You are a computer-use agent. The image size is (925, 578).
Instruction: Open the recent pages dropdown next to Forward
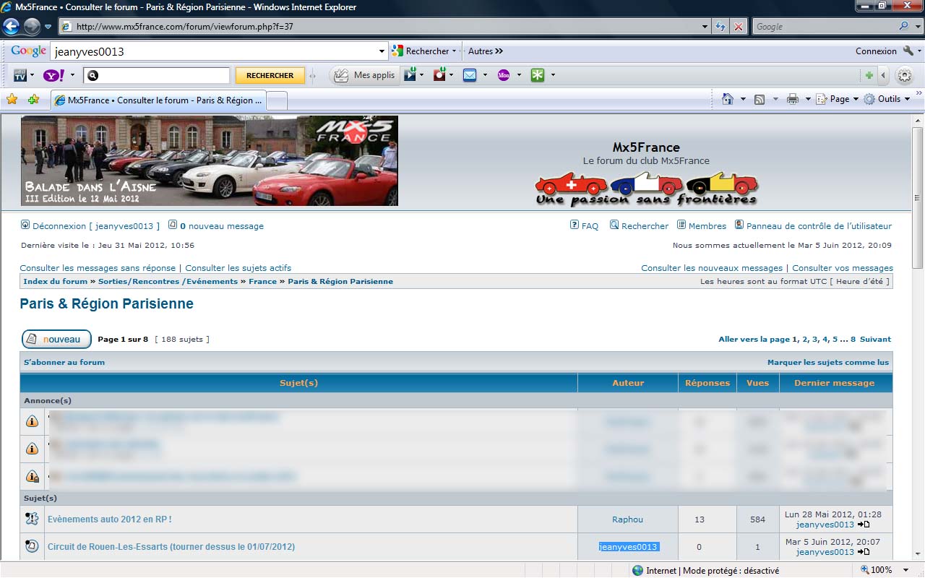tap(48, 27)
